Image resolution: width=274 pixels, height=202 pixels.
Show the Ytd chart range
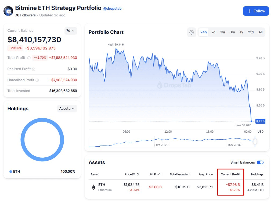tap(251, 32)
